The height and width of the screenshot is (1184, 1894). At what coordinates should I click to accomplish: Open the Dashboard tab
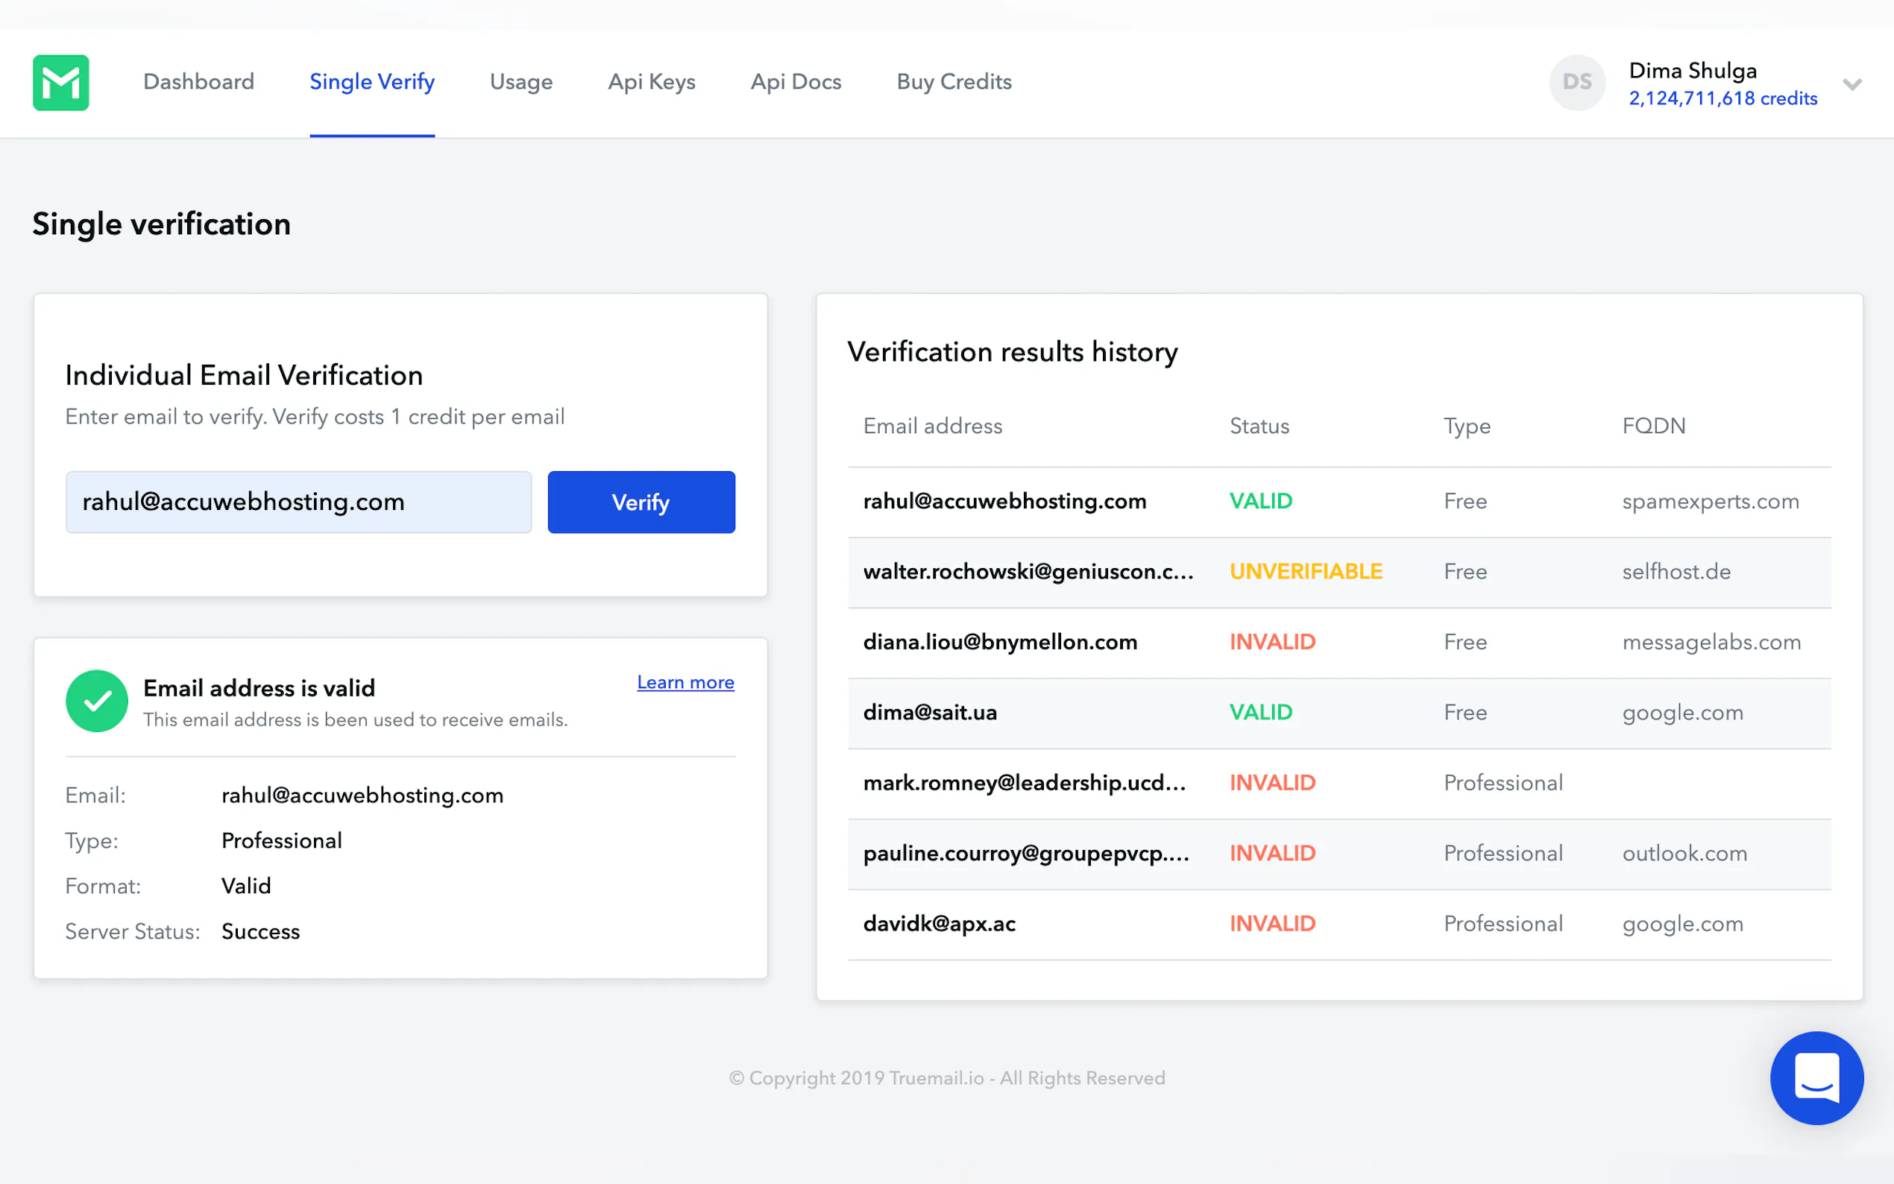click(199, 81)
